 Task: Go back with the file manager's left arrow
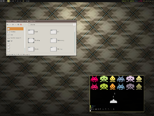pos(8,24)
